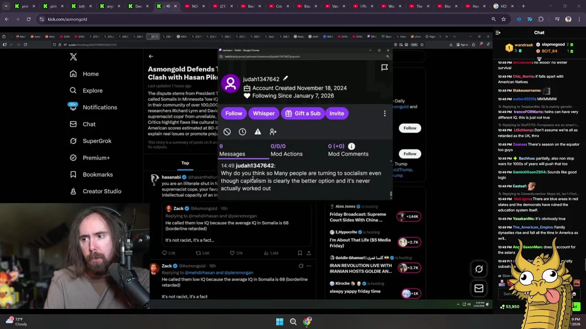Click the flag report icon on viewer card
The image size is (586, 329).
[x=385, y=68]
